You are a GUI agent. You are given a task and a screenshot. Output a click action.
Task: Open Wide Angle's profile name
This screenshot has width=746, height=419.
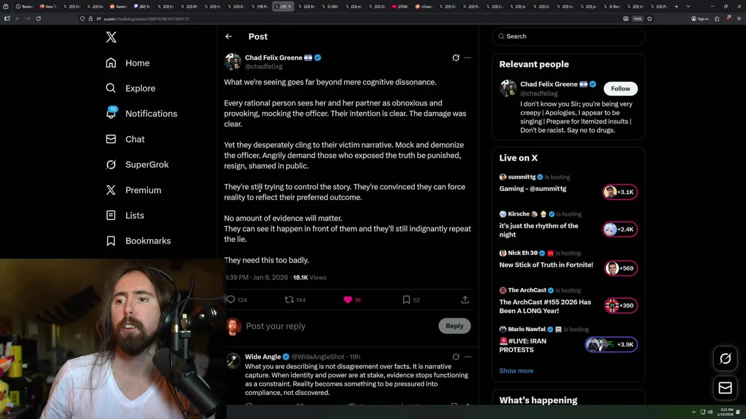(x=263, y=357)
